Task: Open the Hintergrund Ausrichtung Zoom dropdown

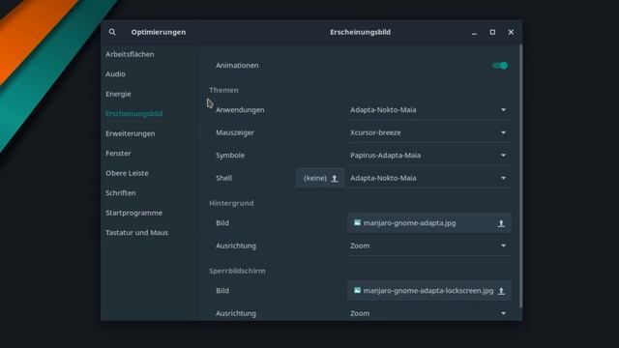Action: tap(429, 246)
